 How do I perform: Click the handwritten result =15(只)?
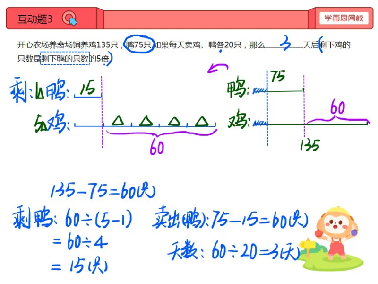point(79,266)
